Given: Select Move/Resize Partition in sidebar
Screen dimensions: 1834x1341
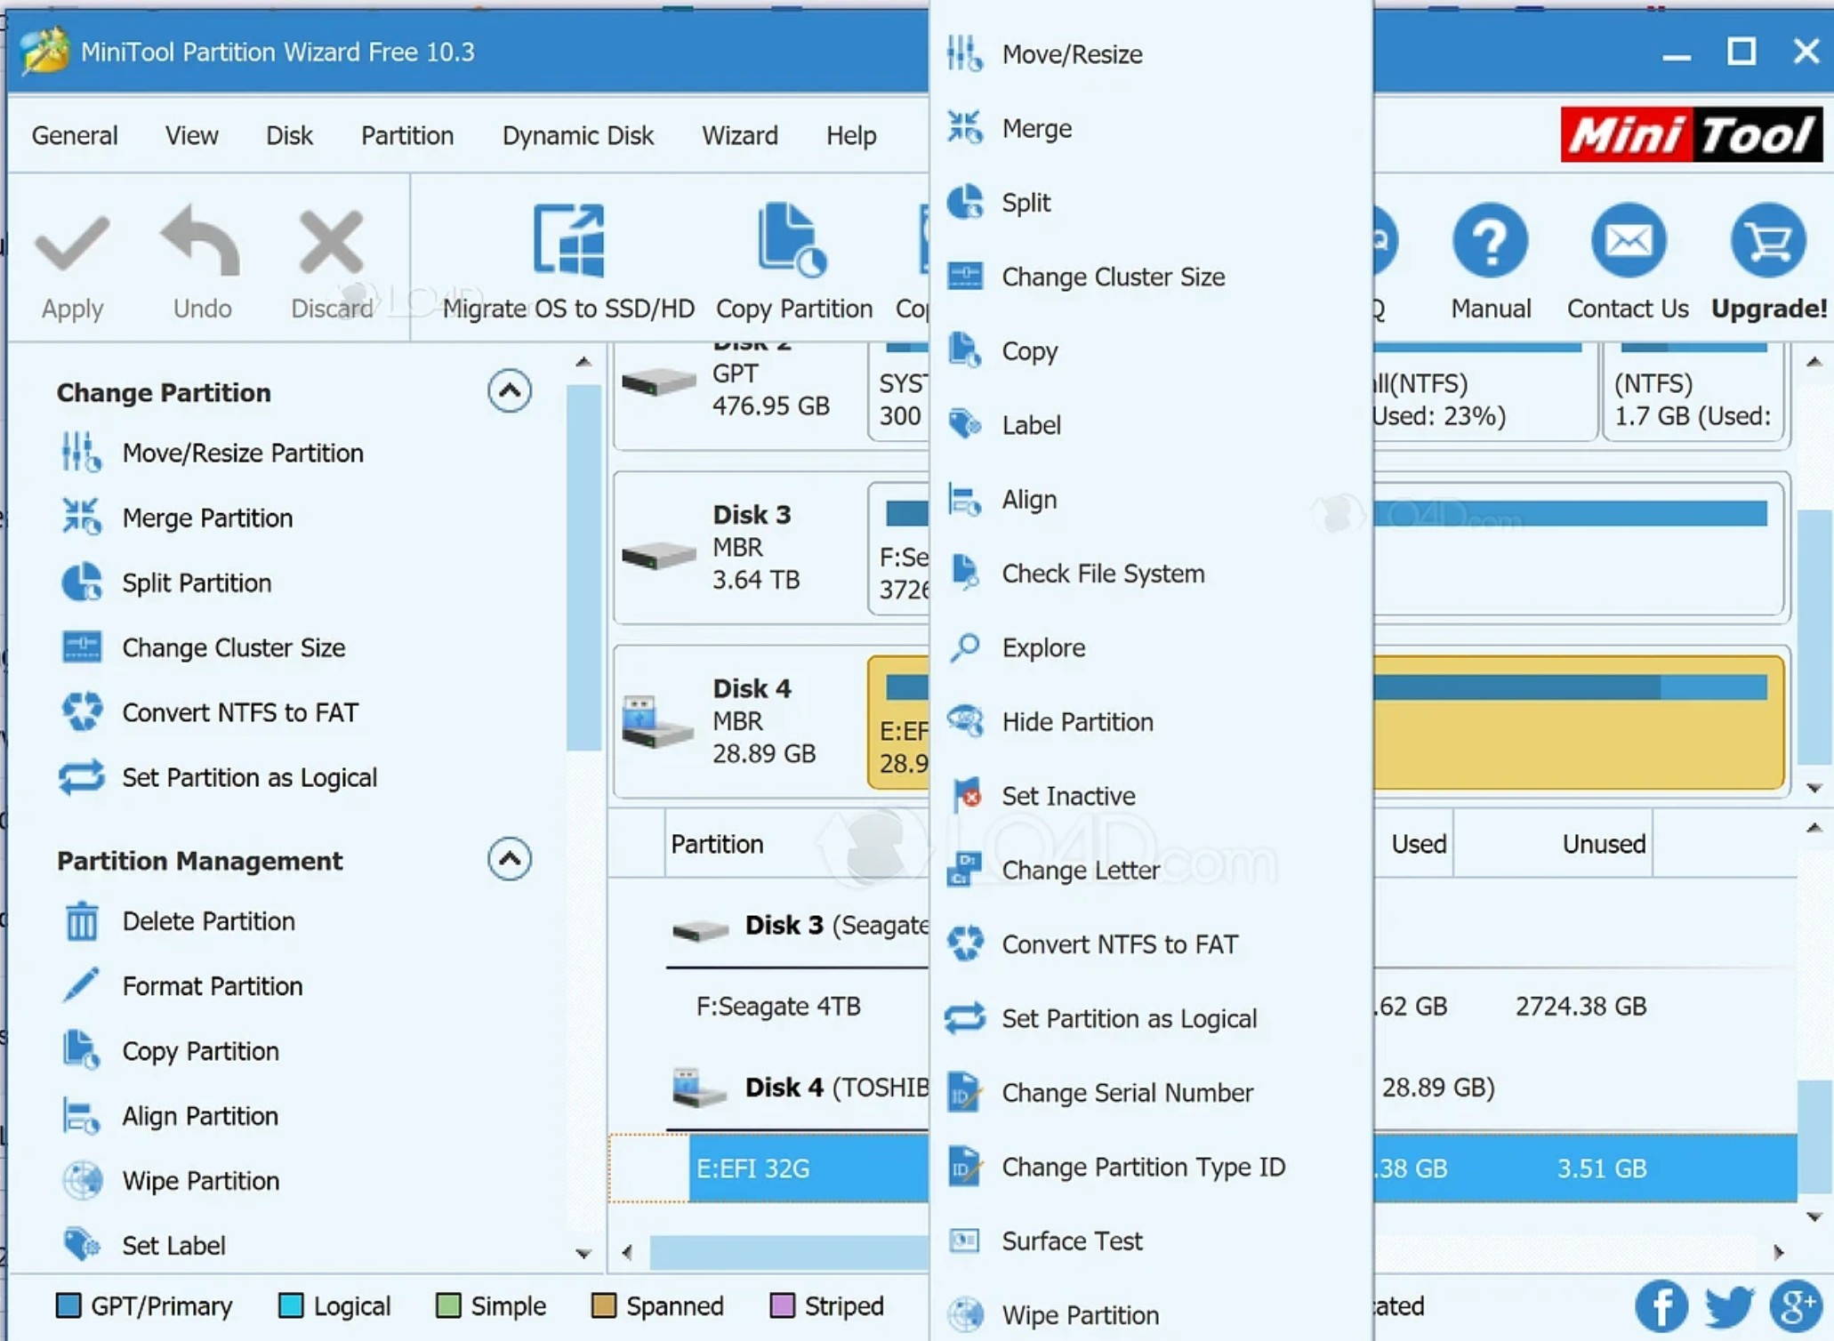Looking at the screenshot, I should (213, 453).
